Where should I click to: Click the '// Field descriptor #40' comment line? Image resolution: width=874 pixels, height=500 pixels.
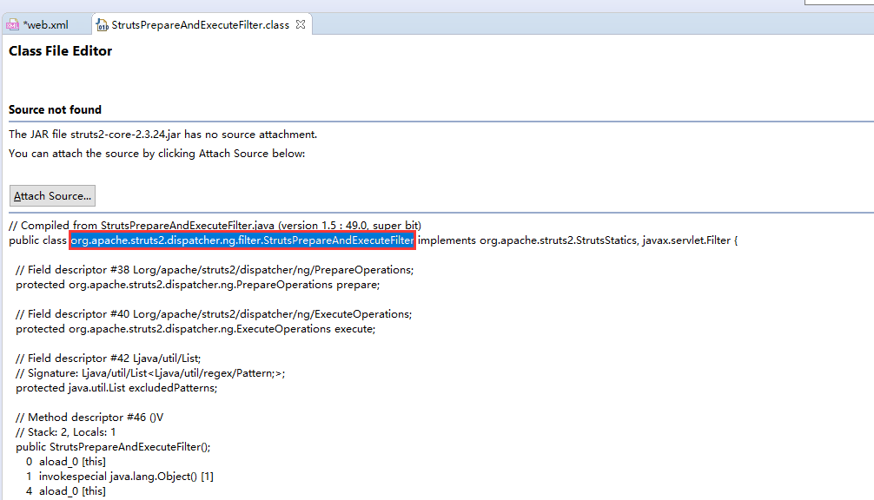tap(214, 314)
